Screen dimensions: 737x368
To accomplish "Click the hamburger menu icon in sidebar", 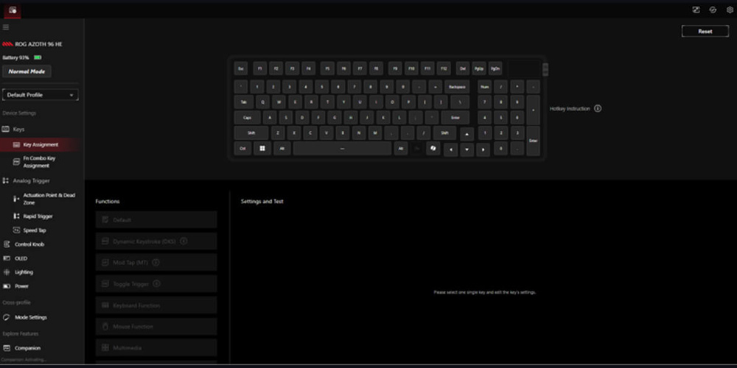I will pos(6,27).
